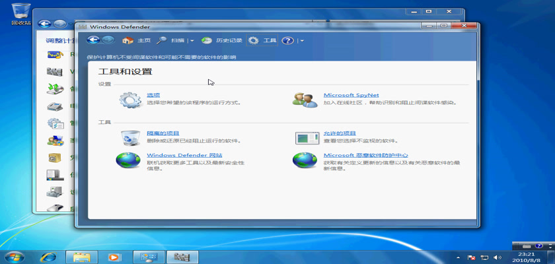Open the 选项 (Options) link

153,95
